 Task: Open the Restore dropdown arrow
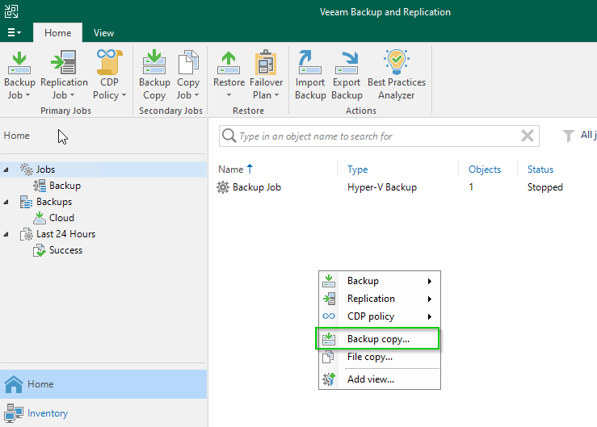coord(229,95)
